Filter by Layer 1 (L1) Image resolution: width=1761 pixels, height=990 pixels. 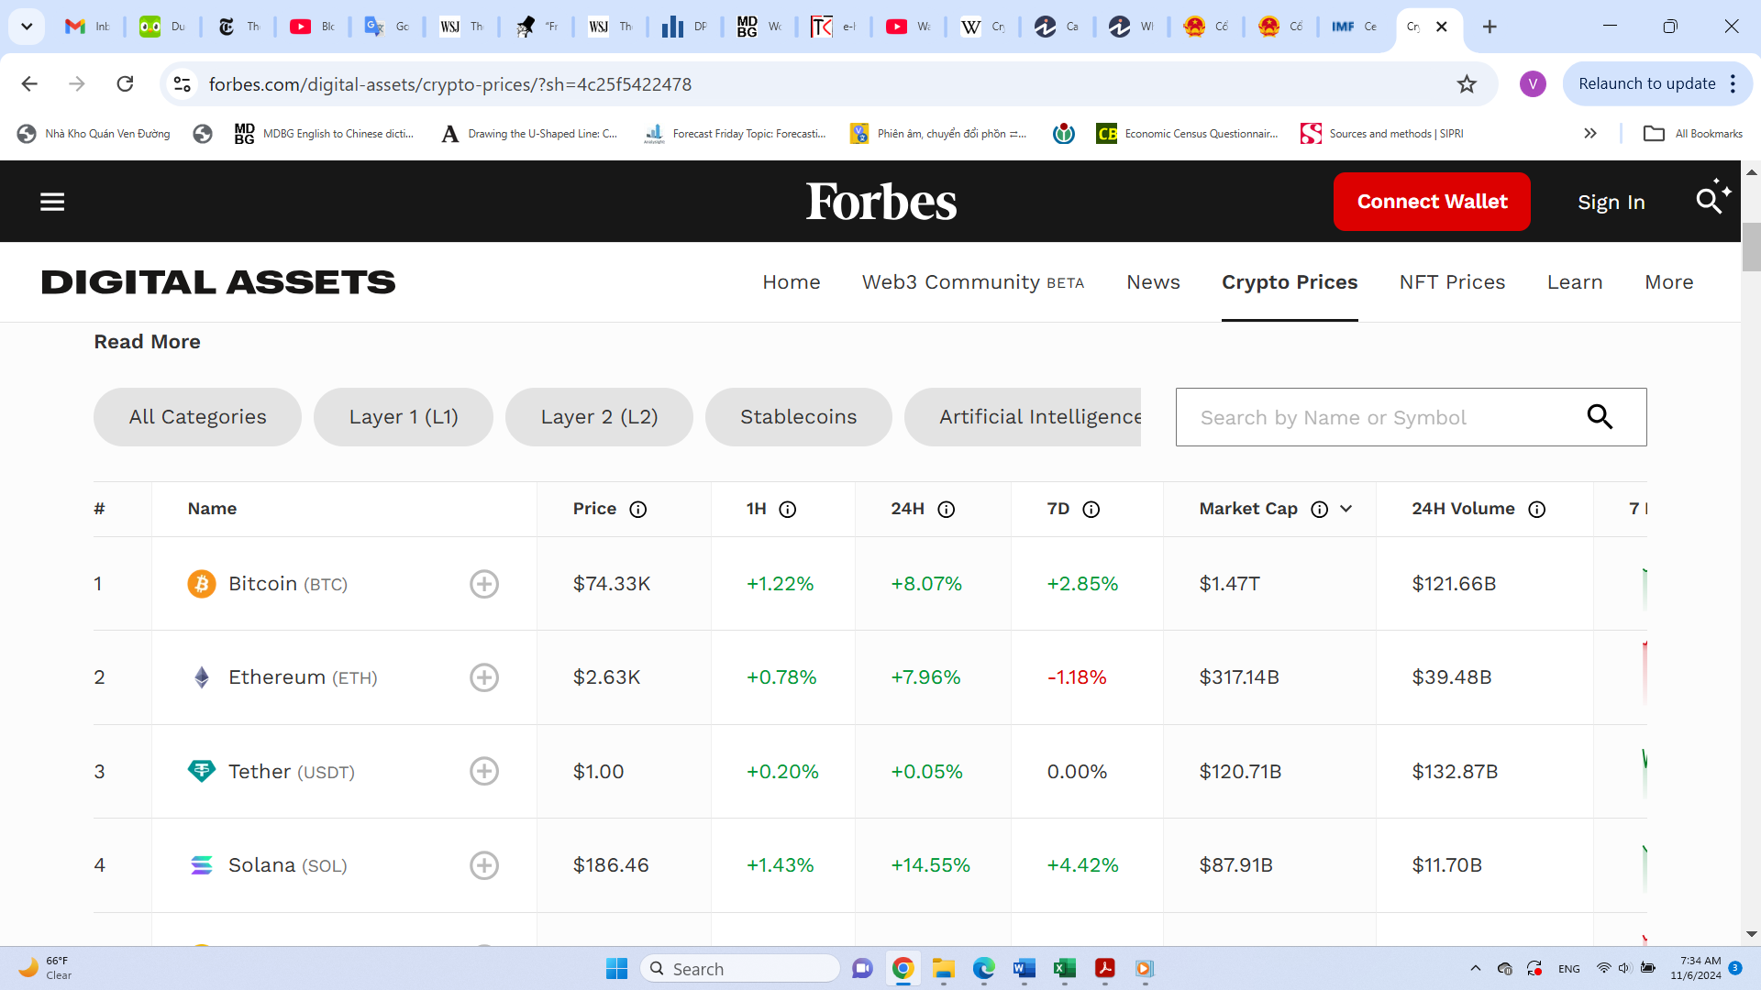(x=404, y=417)
